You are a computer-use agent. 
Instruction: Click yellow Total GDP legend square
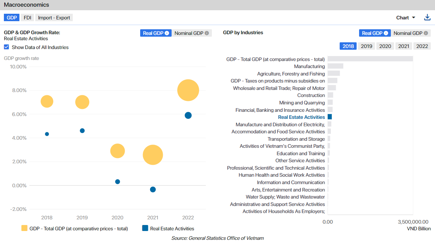[x=24, y=228]
